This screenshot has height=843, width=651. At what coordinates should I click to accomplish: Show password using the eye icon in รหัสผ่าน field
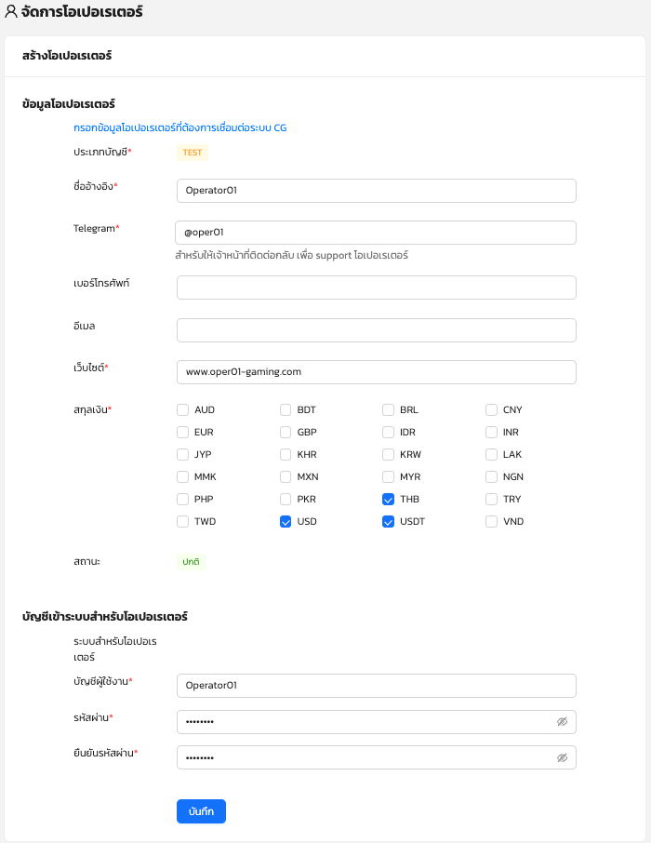coord(562,722)
